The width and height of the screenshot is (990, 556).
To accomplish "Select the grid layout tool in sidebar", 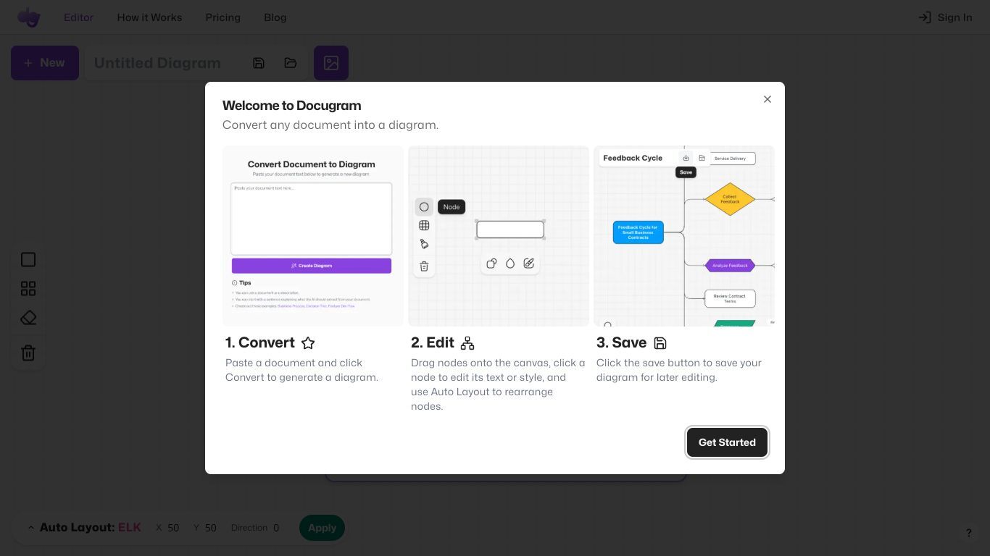I will click(x=28, y=289).
